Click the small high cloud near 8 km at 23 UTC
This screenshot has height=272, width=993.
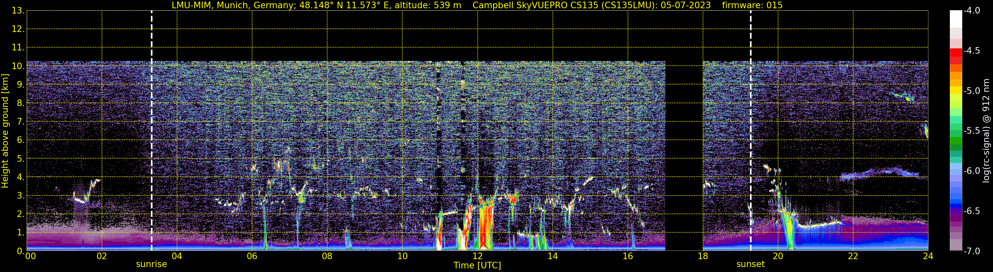[903, 96]
